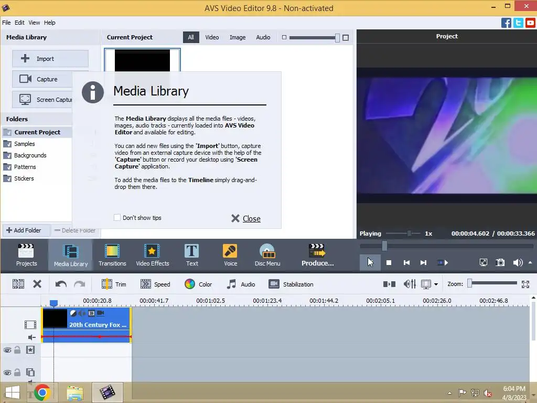Open the File menu
The width and height of the screenshot is (537, 403).
click(x=6, y=23)
